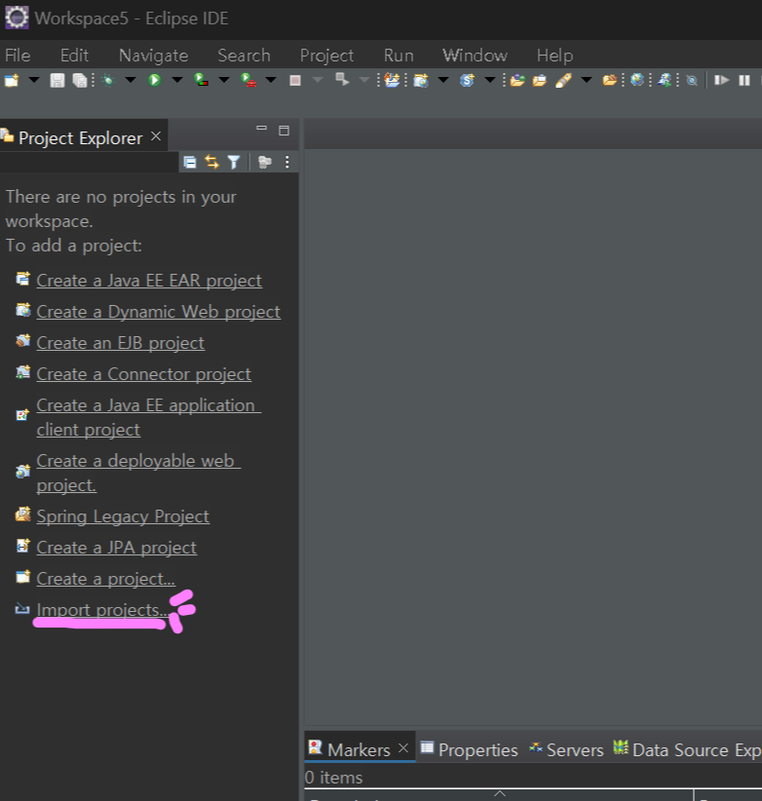Expand the Run configurations dropdown arrow
This screenshot has width=762, height=801.
[177, 80]
